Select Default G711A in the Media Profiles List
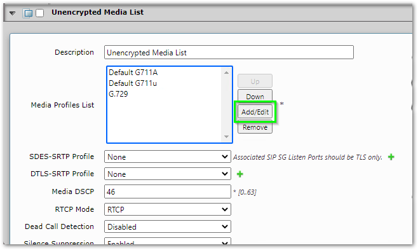418x250 pixels. pyautogui.click(x=133, y=73)
